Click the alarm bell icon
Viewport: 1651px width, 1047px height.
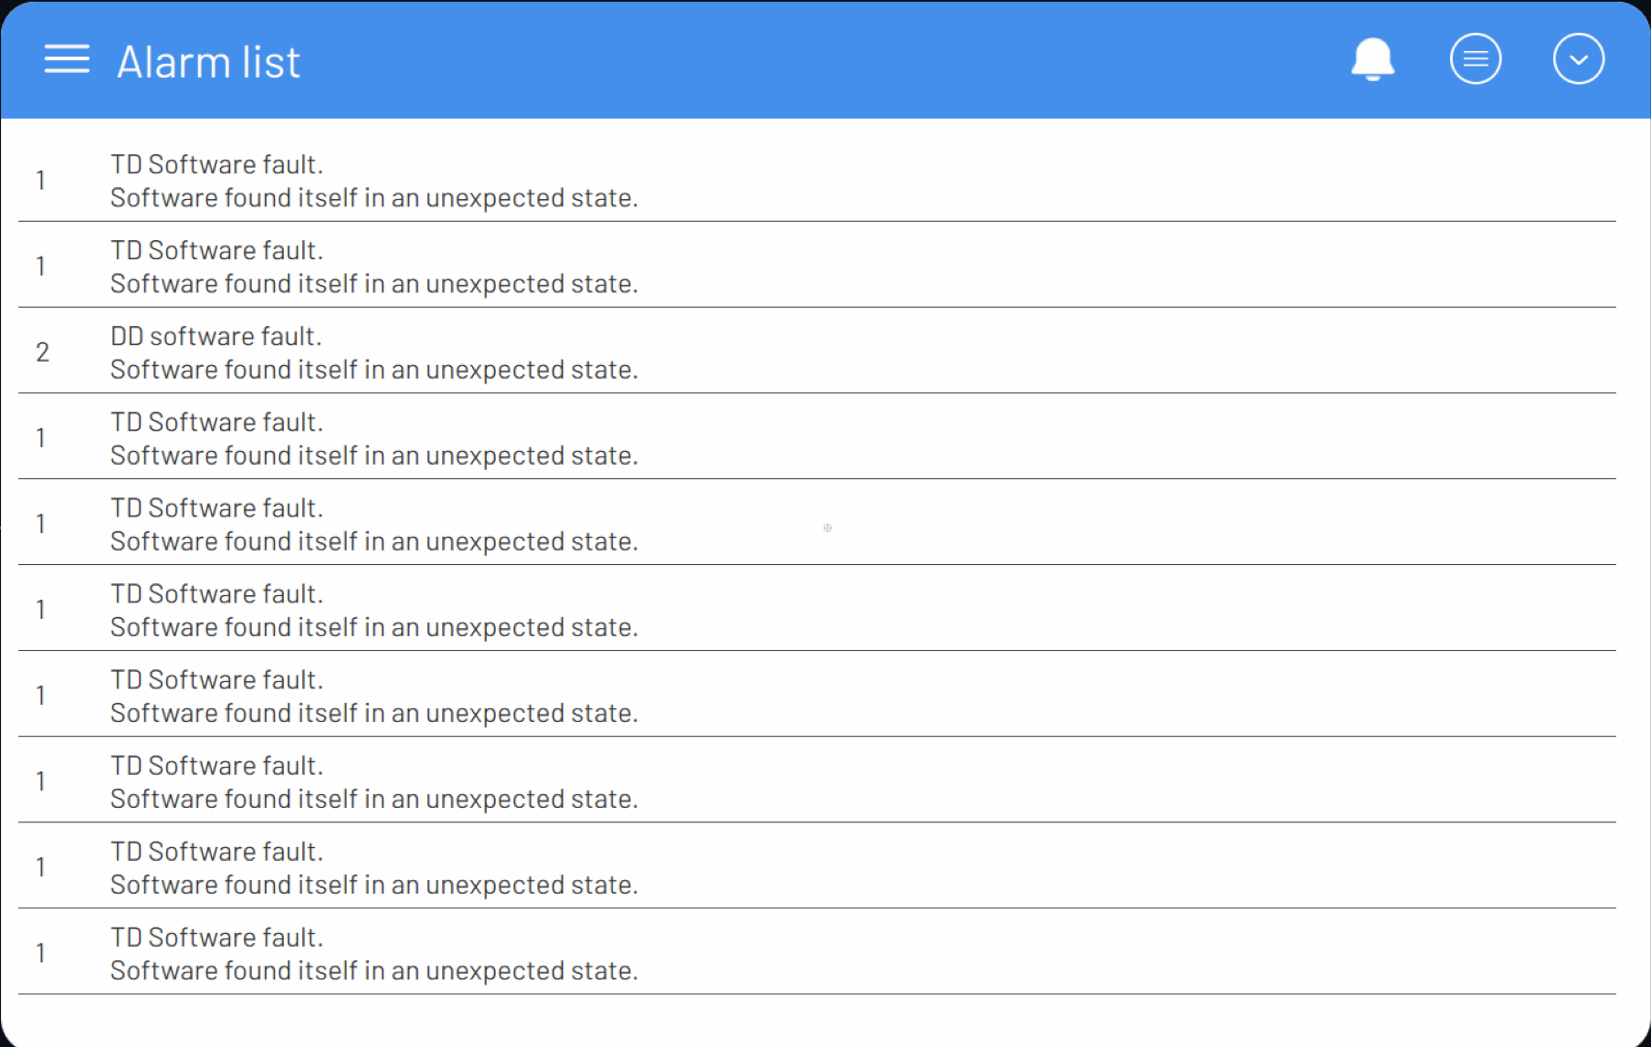(x=1372, y=59)
